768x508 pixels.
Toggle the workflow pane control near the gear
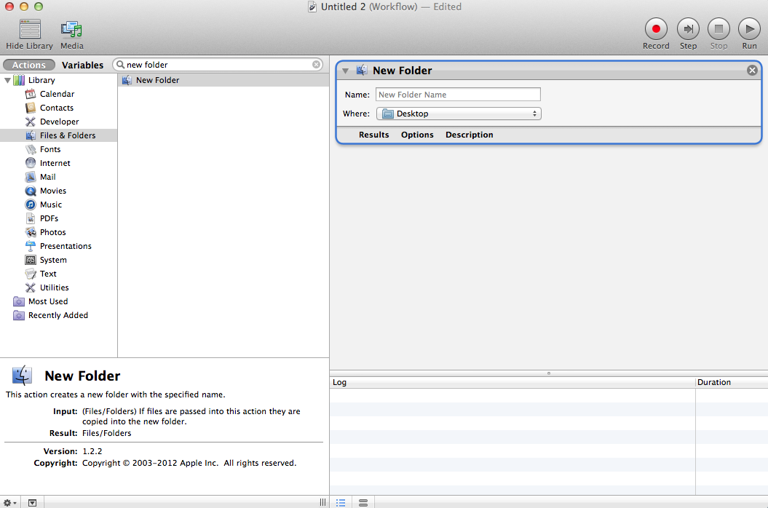(32, 502)
